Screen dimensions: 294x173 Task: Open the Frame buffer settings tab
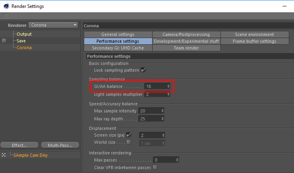pyautogui.click(x=254, y=41)
